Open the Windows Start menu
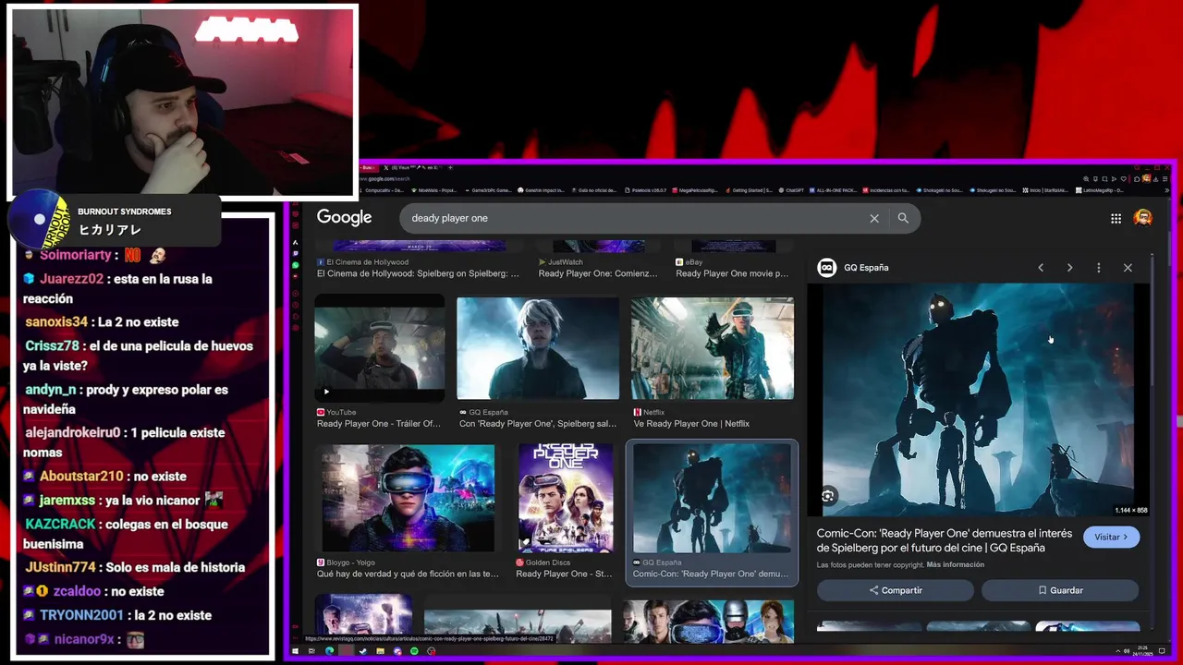This screenshot has width=1183, height=665. [296, 651]
